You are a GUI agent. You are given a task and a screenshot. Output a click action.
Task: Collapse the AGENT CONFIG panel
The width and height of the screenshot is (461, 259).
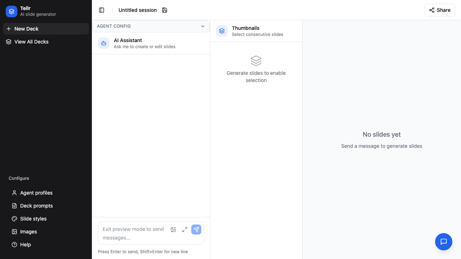click(x=203, y=26)
